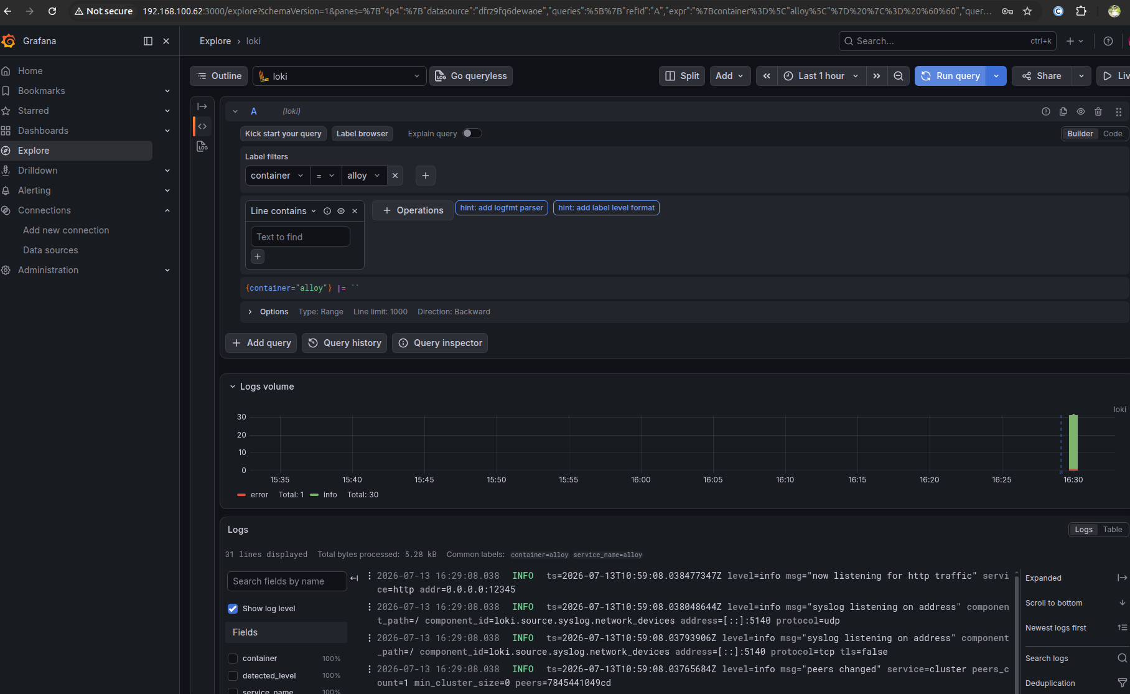Viewport: 1130px width, 694px height.
Task: Click the Text to find input
Action: [301, 237]
